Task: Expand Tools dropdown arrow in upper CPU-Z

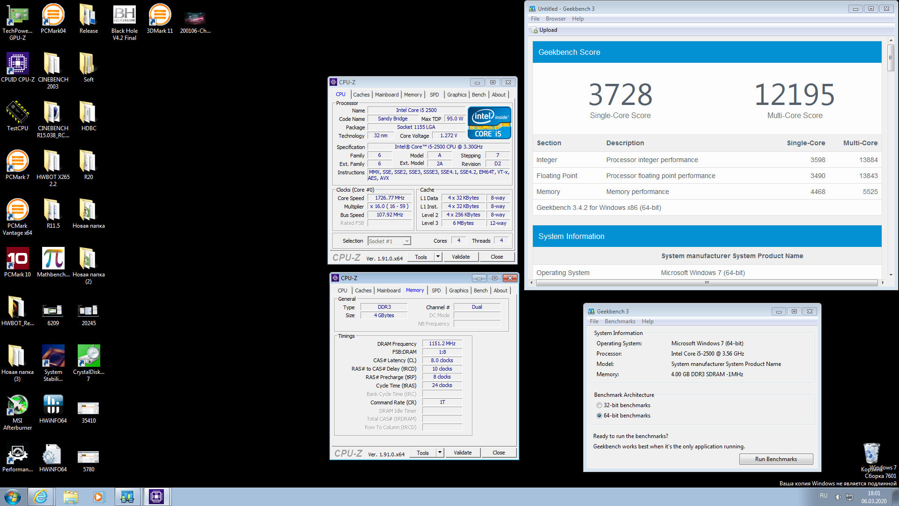Action: (438, 257)
